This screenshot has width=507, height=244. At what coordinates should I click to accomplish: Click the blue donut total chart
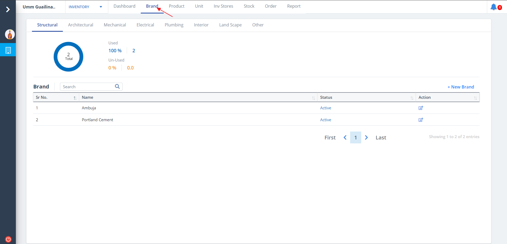pyautogui.click(x=68, y=57)
